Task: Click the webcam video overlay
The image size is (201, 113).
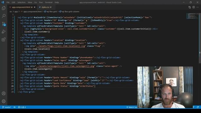Action: tap(165, 87)
